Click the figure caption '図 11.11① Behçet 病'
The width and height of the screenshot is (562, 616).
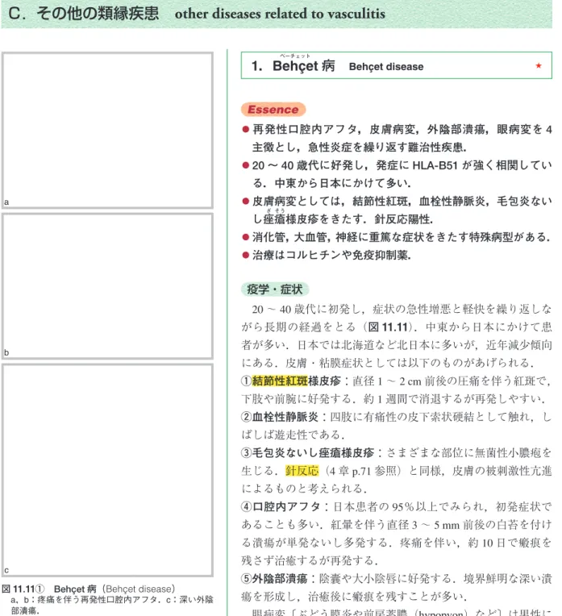click(49, 589)
